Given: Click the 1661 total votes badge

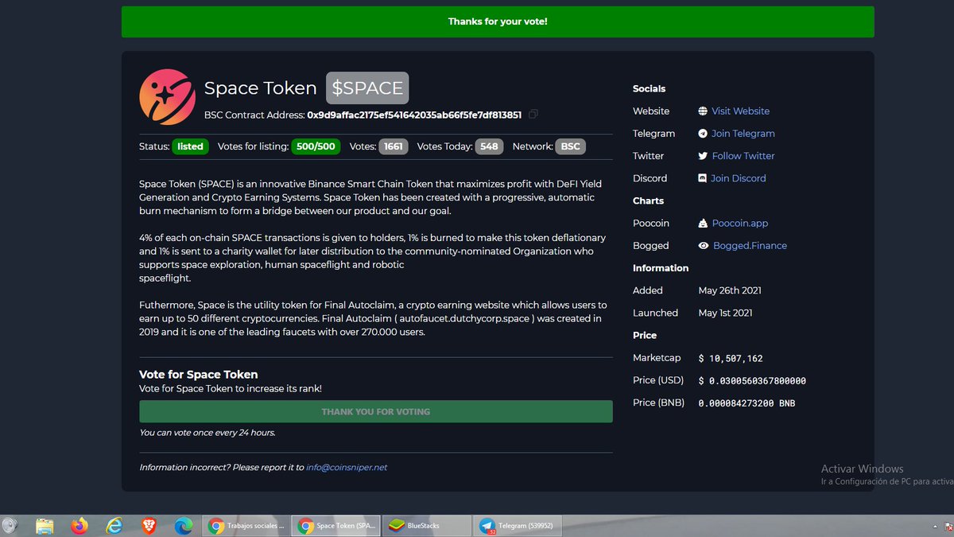Looking at the screenshot, I should tap(393, 146).
